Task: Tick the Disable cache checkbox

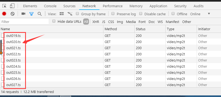Action: [141, 14]
